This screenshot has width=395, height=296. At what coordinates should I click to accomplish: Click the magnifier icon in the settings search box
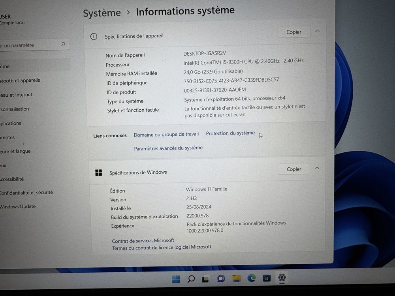[63, 44]
